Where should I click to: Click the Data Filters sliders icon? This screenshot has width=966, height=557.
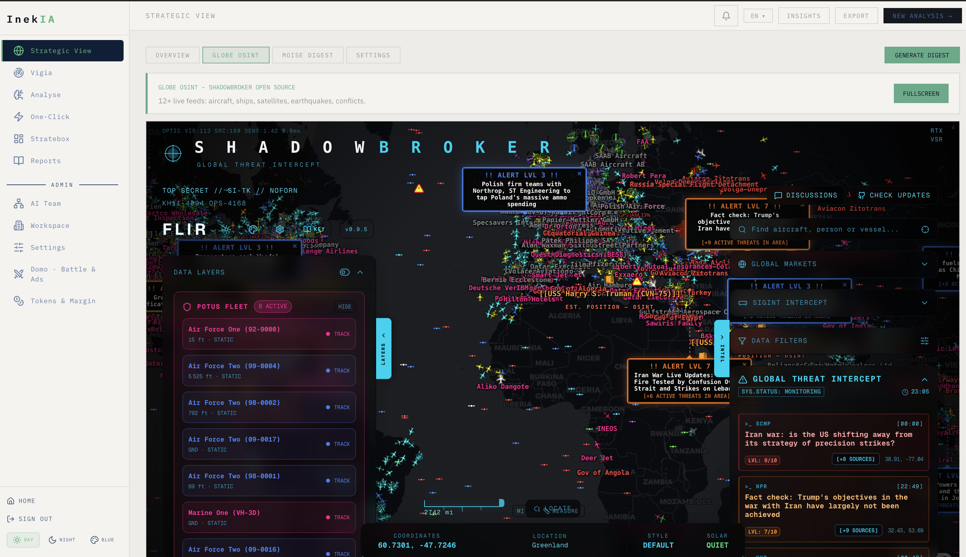coord(924,341)
